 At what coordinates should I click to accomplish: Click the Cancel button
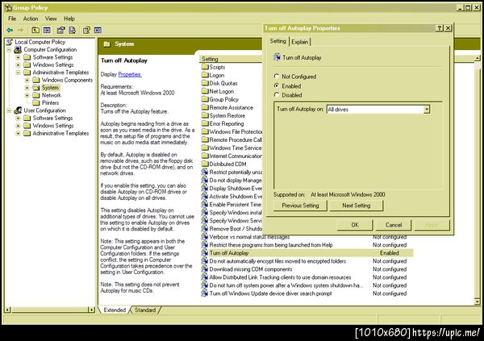point(394,225)
